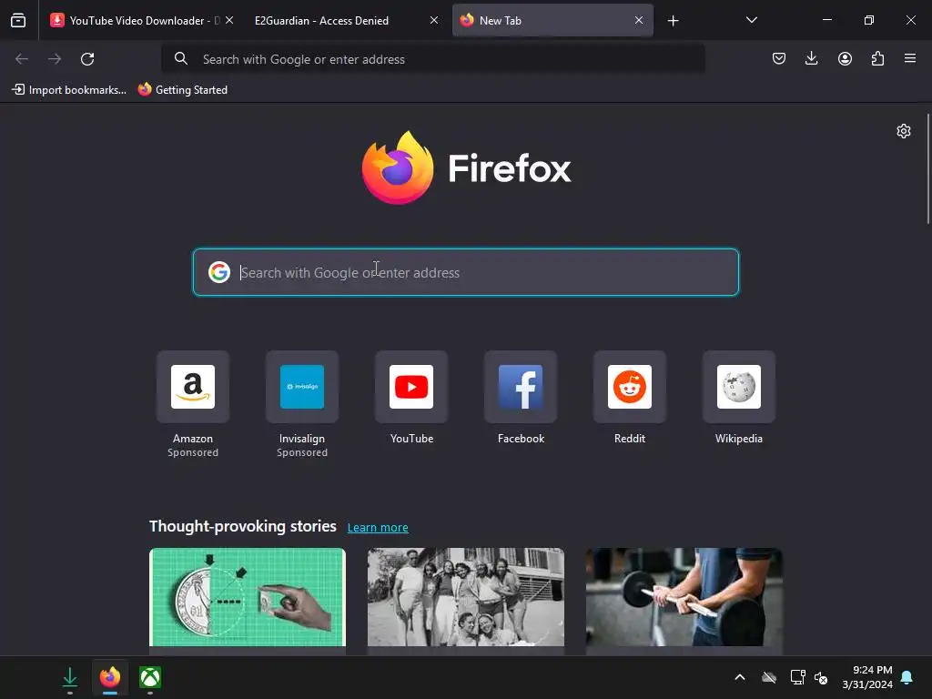Open the Downloads panel

(x=811, y=58)
